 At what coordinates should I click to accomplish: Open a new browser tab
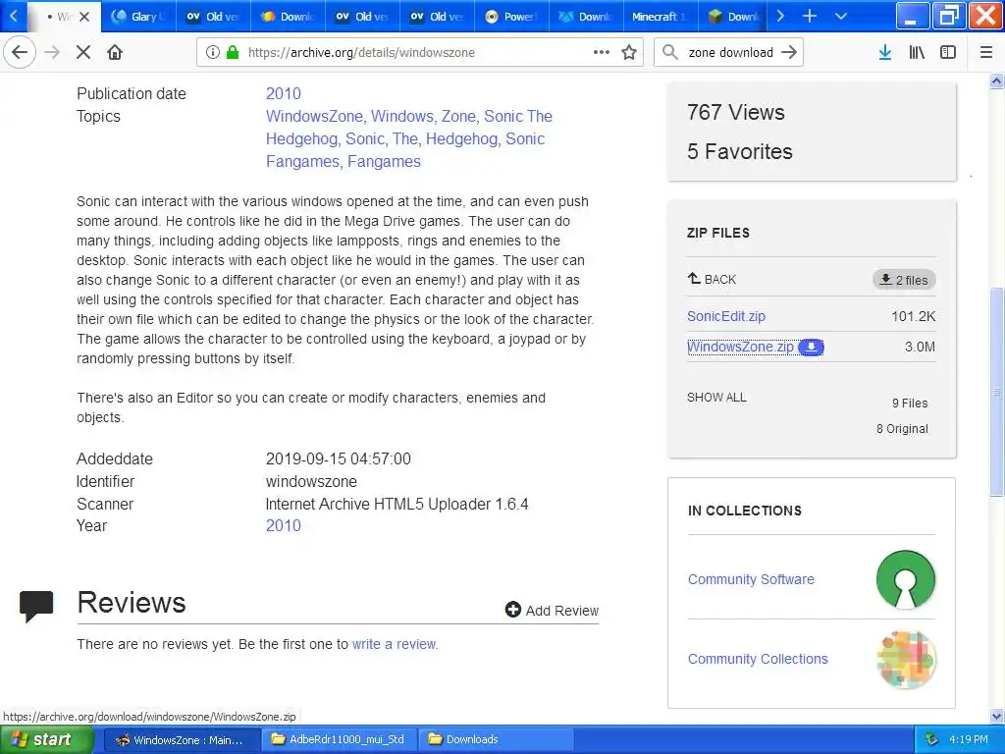point(810,16)
